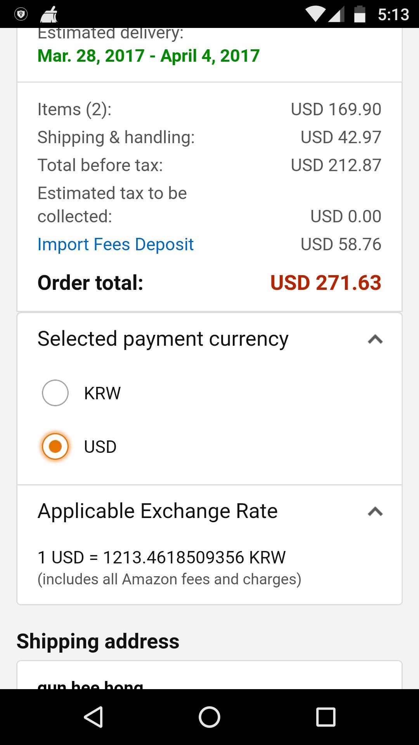
Task: Tap the estimated delivery date range
Action: [x=148, y=55]
